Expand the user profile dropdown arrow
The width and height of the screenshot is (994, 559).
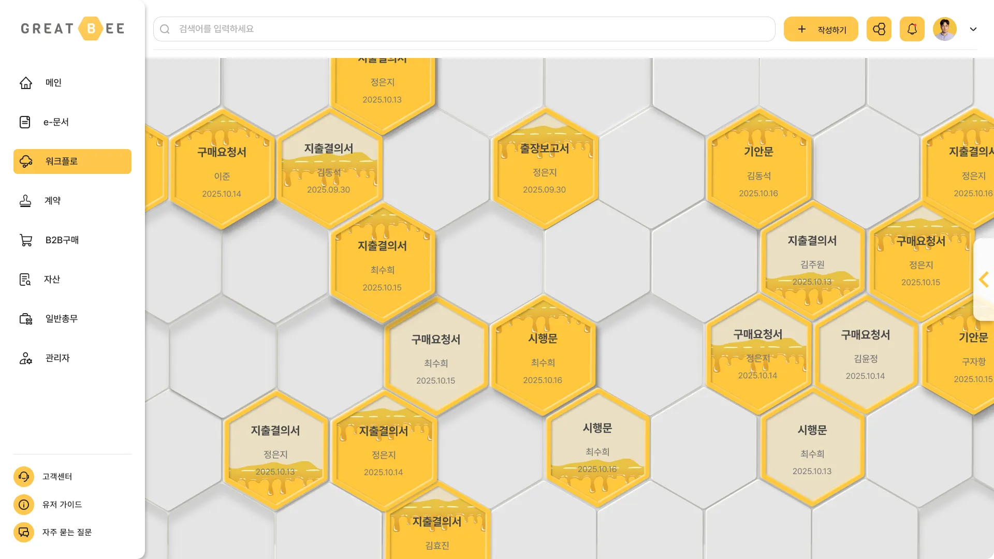(973, 29)
